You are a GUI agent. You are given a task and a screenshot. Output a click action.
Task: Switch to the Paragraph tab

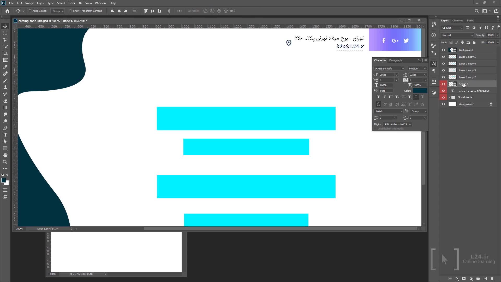click(395, 60)
